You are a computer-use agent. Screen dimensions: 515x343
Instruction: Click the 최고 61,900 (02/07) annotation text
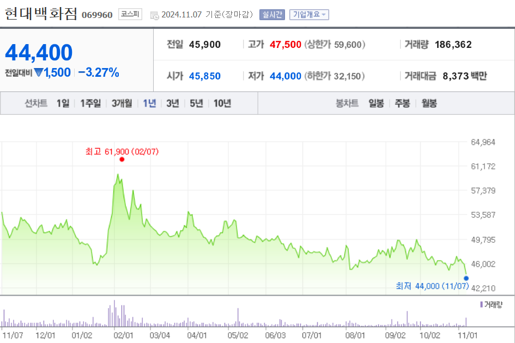point(122,151)
